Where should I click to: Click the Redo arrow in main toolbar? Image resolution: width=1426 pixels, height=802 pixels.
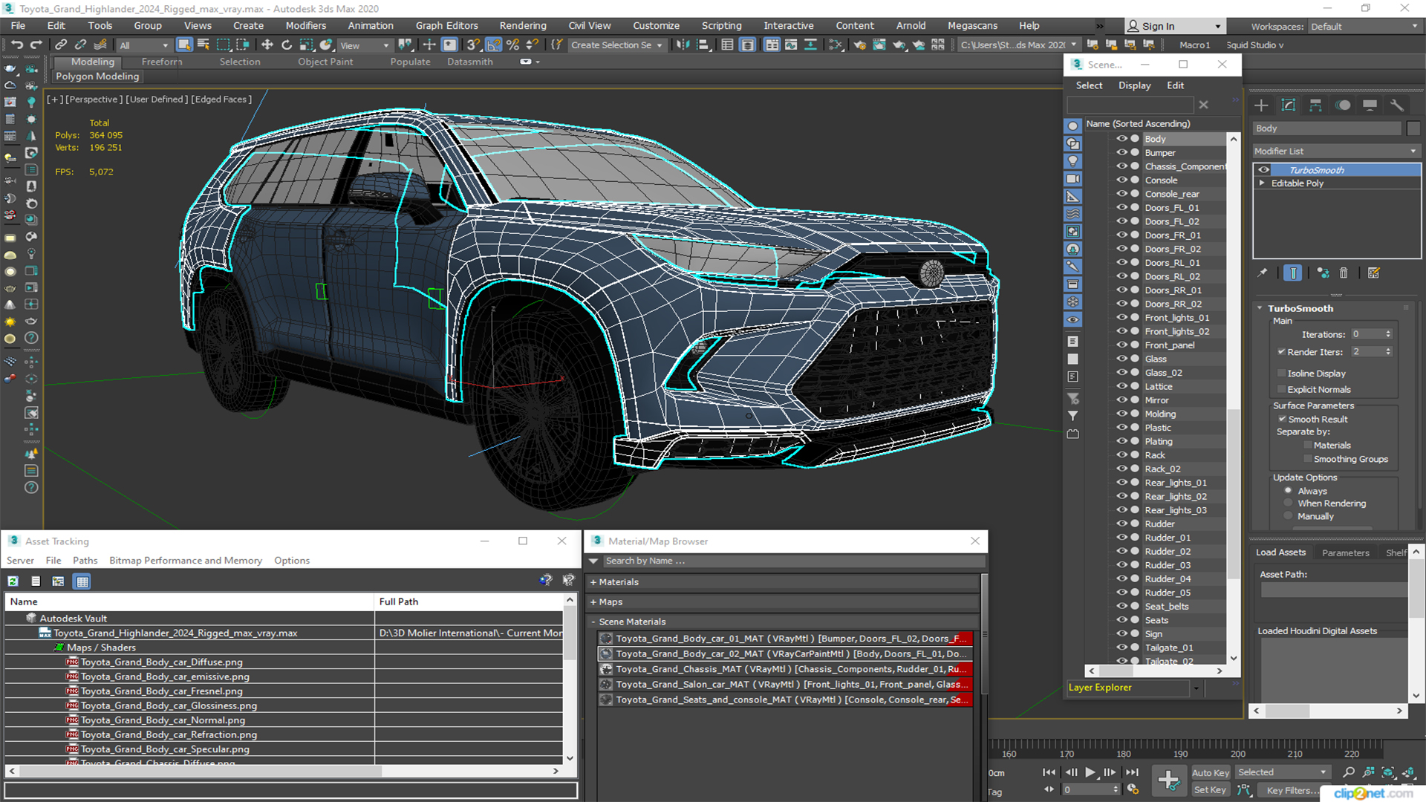pos(36,45)
